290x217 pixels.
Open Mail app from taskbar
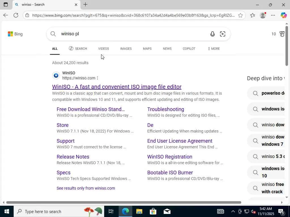tap(167, 211)
